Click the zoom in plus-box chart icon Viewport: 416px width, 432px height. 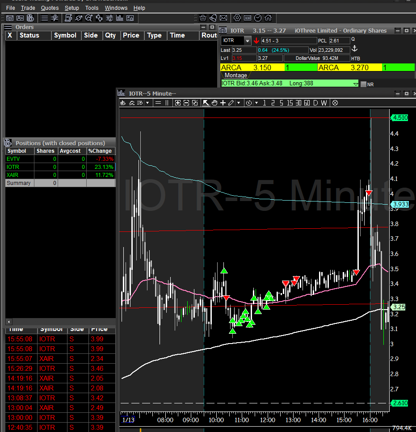178,103
